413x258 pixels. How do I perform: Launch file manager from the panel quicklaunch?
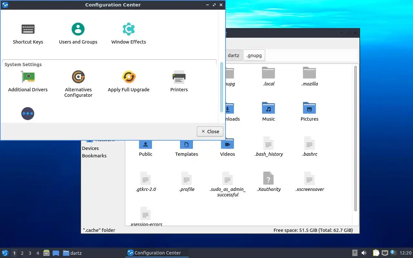(46, 253)
